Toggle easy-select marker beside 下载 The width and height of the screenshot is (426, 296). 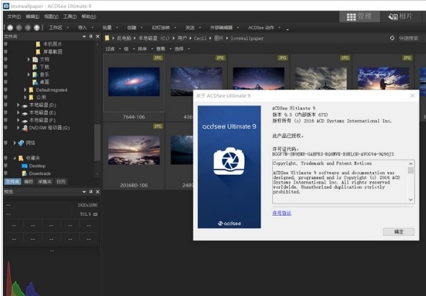[x=6, y=67]
